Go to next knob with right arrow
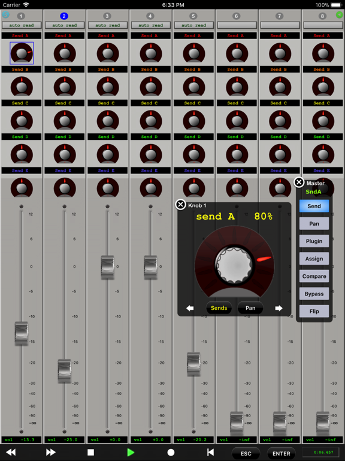The image size is (345, 461). coord(279,308)
